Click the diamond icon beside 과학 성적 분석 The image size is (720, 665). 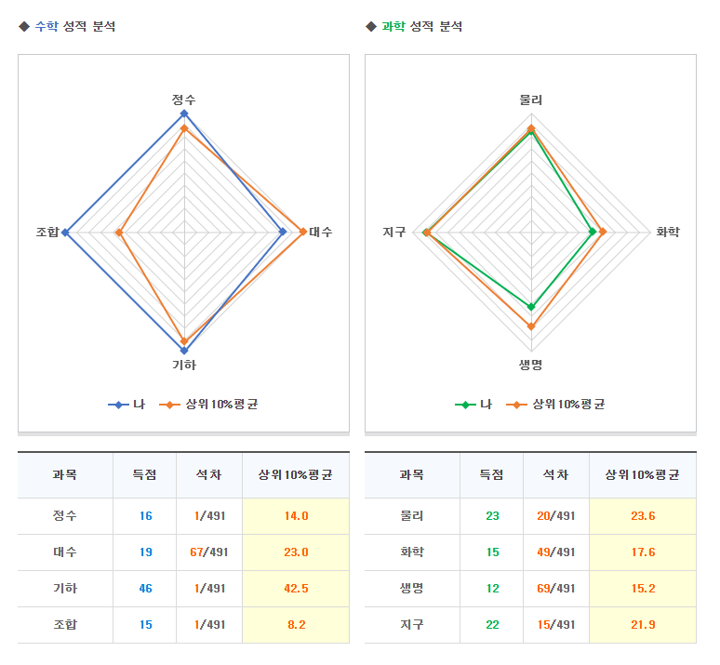coord(371,27)
